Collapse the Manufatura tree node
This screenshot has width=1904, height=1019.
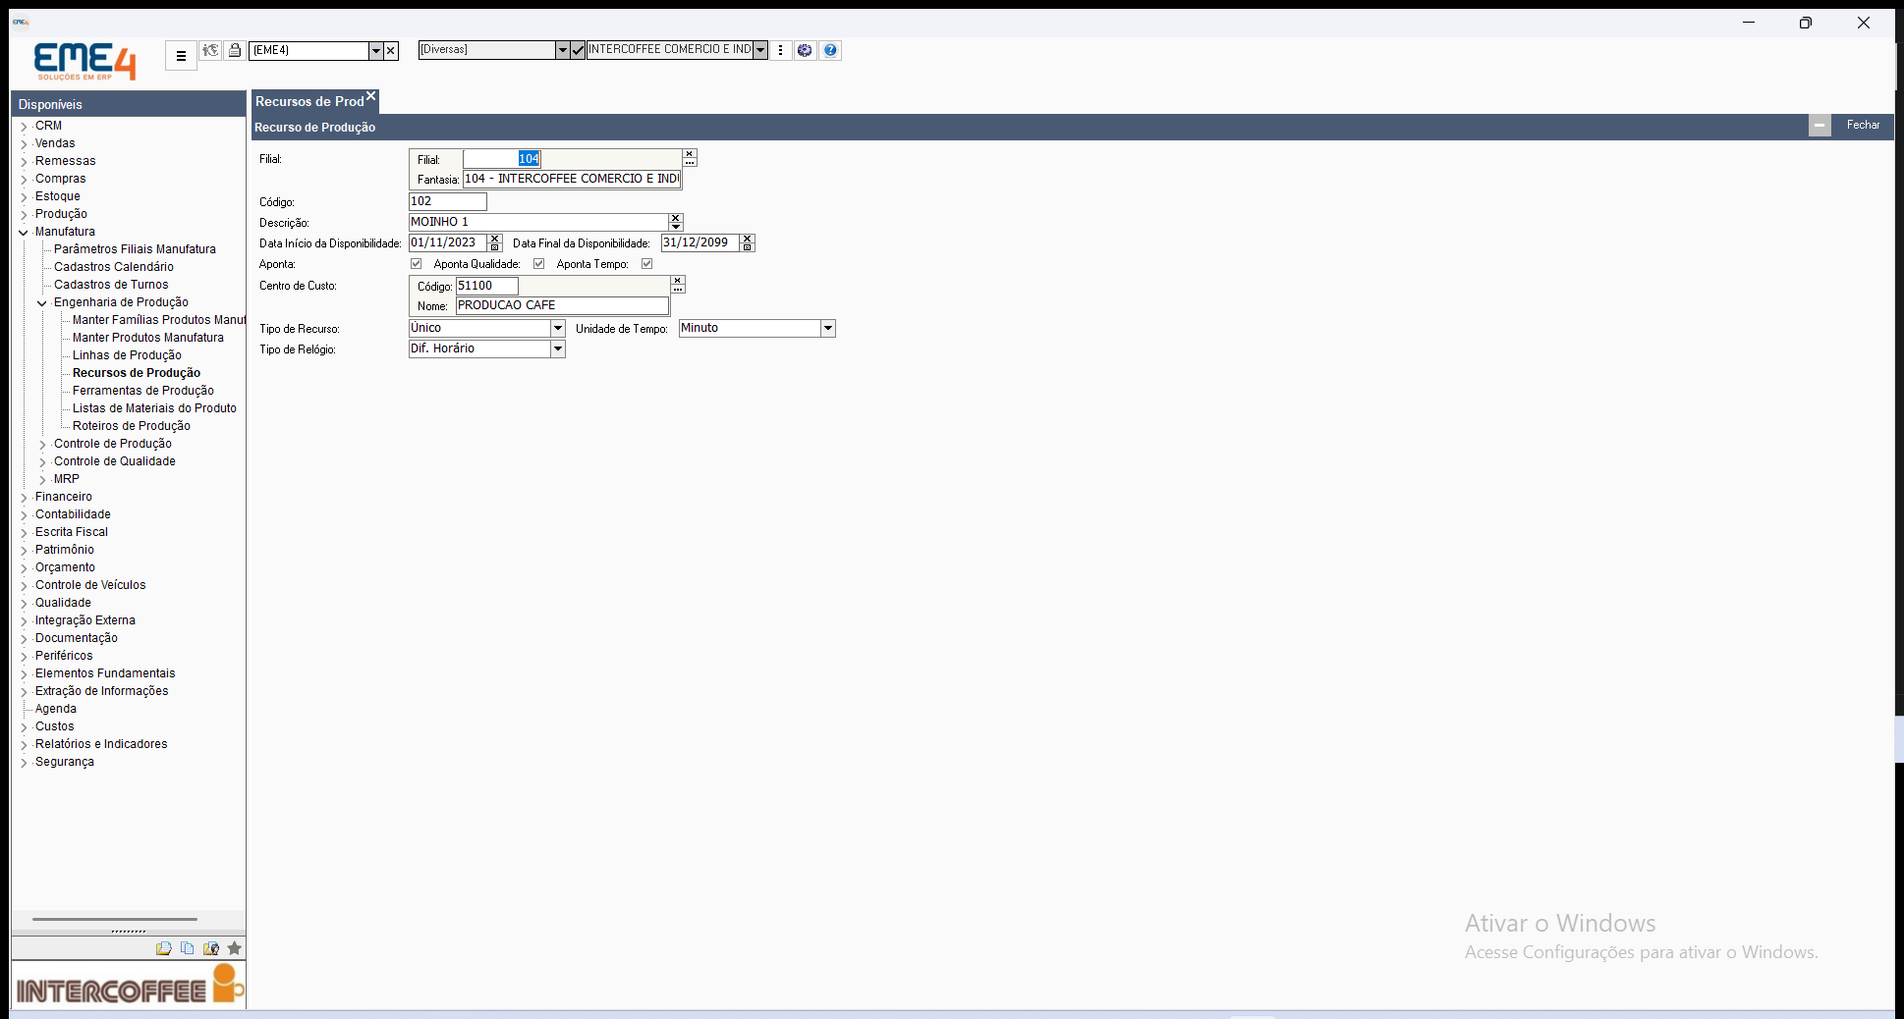(24, 233)
